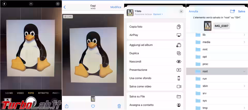Click the Copia foto copy icon
The height and width of the screenshot is (110, 248).
pos(179,27)
